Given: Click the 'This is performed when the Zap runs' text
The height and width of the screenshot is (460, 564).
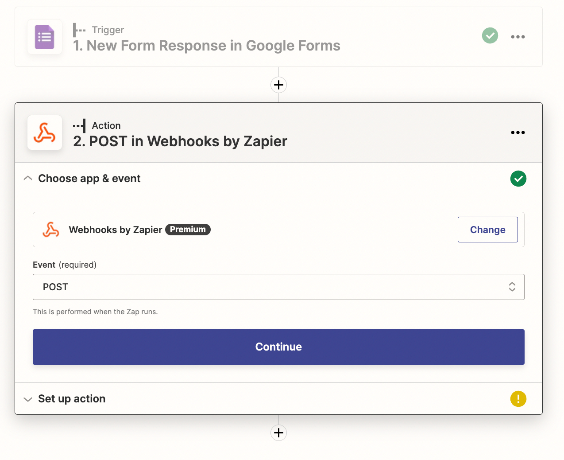Looking at the screenshot, I should pyautogui.click(x=95, y=312).
